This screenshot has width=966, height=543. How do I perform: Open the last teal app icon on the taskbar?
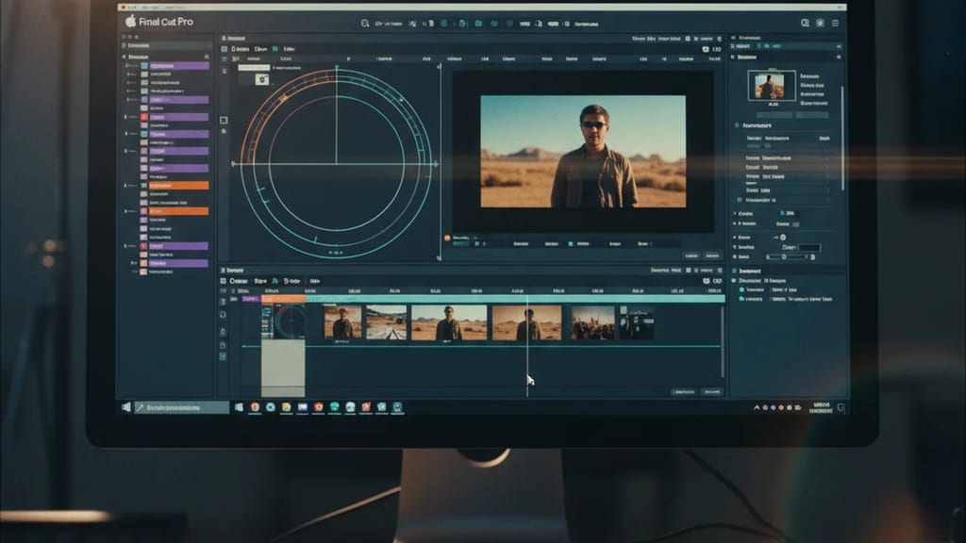coord(397,407)
